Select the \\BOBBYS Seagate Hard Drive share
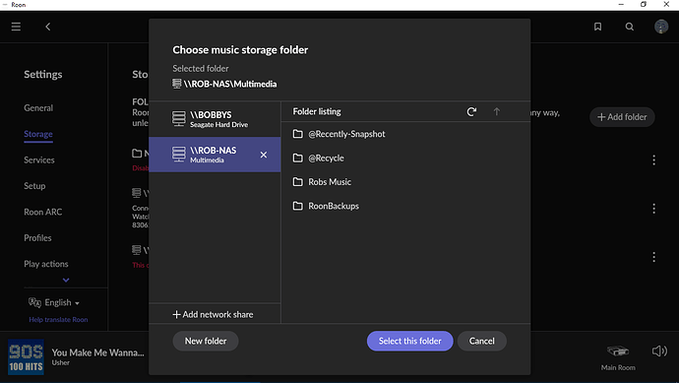Screen dimensions: 679x383 pyautogui.click(x=215, y=119)
